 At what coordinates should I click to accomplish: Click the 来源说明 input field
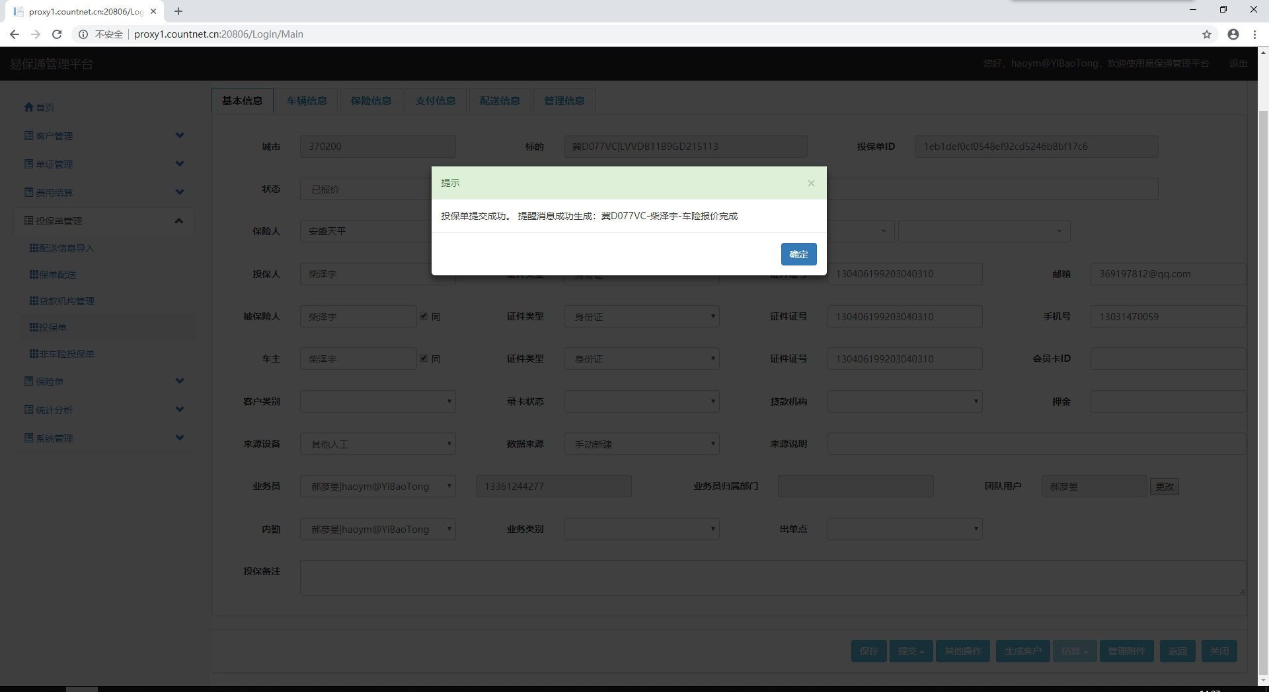tap(1037, 444)
